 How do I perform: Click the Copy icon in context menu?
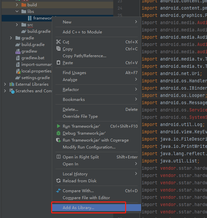58,49
